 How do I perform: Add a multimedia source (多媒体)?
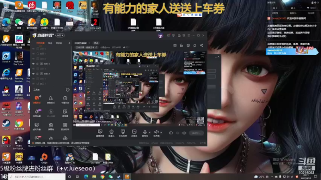pos(134,133)
